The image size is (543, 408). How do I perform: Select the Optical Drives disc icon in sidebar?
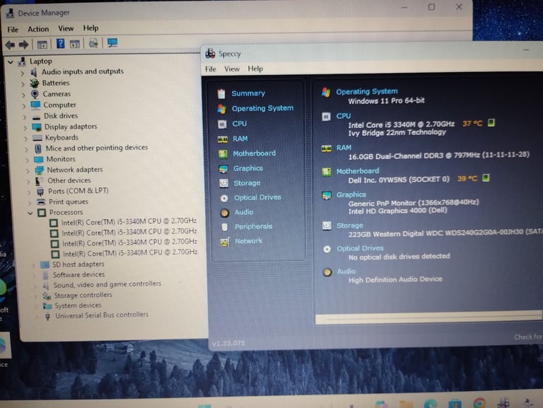pyautogui.click(x=224, y=198)
